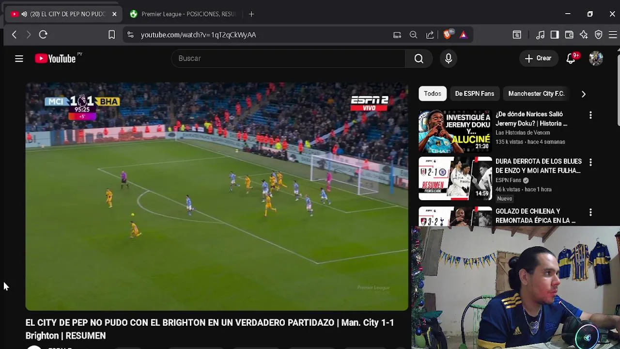Open Brave Wallet icon
The width and height of the screenshot is (620, 349).
569,35
